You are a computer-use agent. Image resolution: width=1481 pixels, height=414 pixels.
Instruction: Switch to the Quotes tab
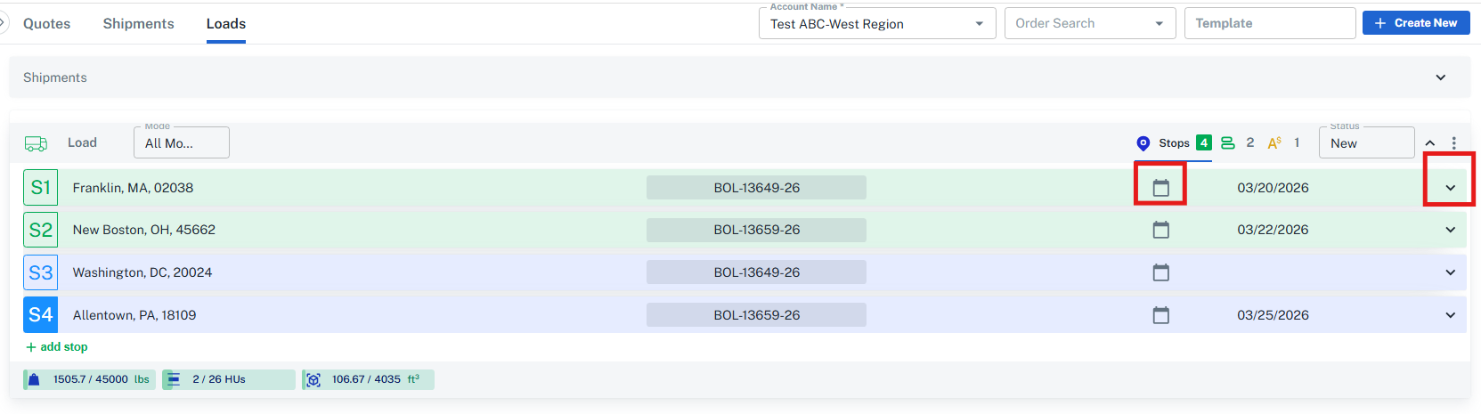pos(46,24)
